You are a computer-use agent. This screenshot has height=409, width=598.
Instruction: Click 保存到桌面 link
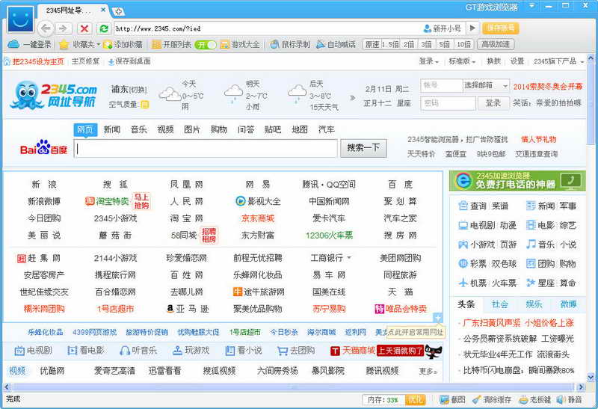[129, 61]
